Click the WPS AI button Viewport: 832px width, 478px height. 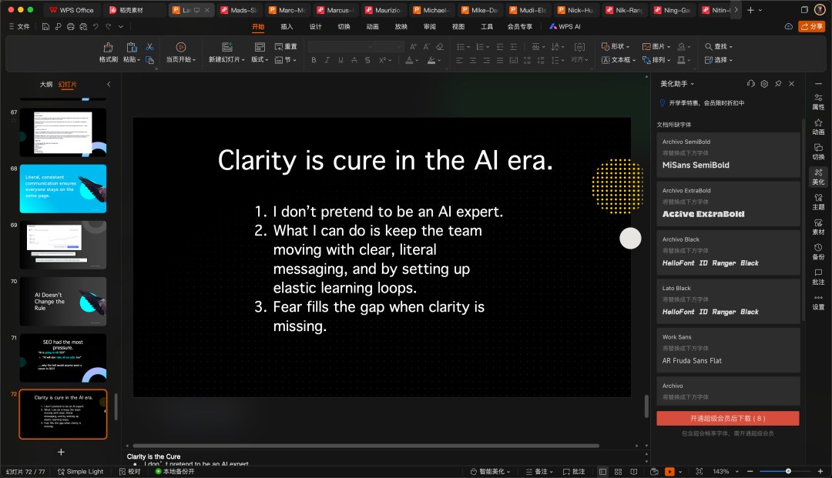(565, 26)
